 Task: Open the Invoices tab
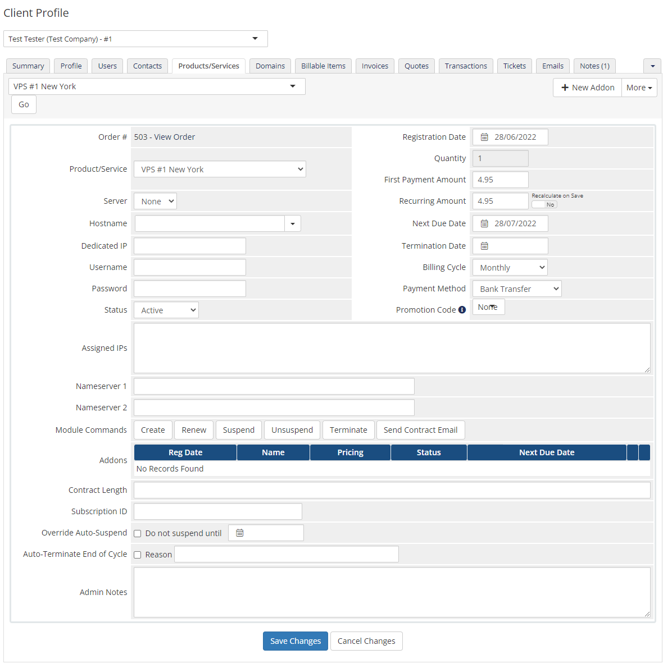(375, 66)
